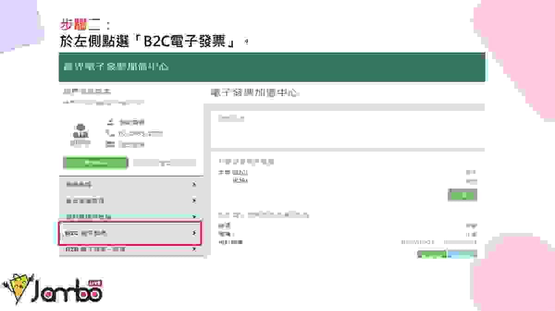This screenshot has width=555, height=311.
Task: Open the B2C 電子發票 menu item
Action: (x=130, y=233)
